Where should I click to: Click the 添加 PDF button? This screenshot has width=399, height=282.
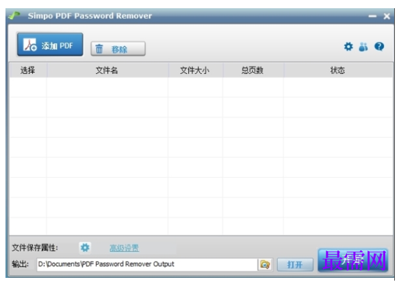tap(50, 44)
